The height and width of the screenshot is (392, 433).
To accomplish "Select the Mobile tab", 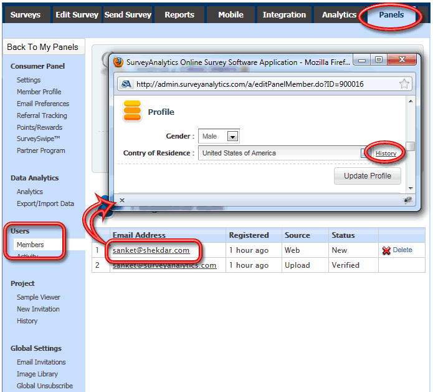I will (231, 14).
